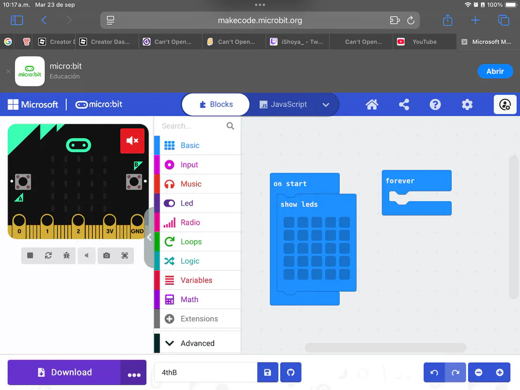This screenshot has width=520, height=390.
Task: Switch to the YouTube tab
Action: coord(425,42)
